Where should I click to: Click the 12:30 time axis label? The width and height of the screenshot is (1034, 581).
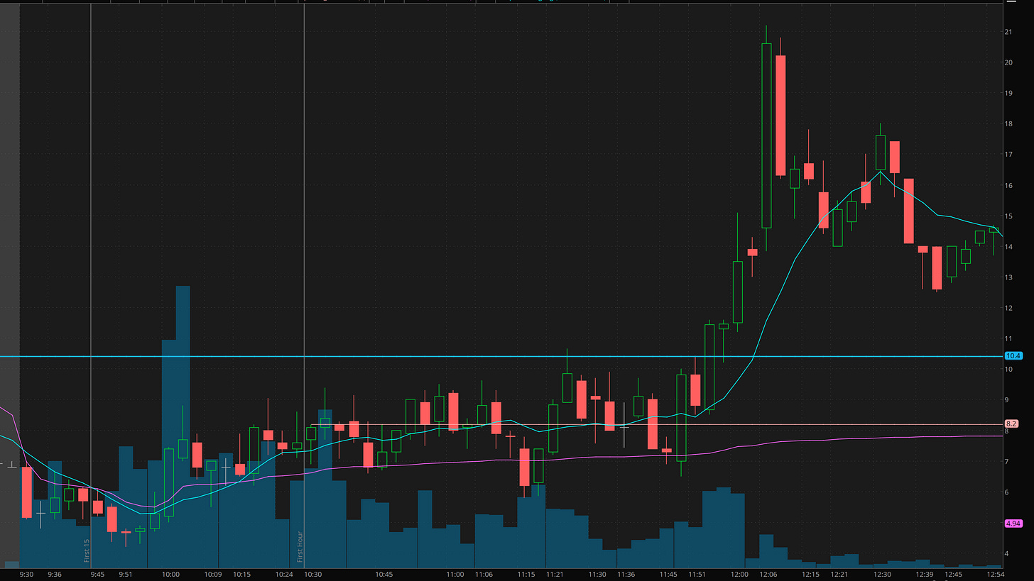point(882,575)
